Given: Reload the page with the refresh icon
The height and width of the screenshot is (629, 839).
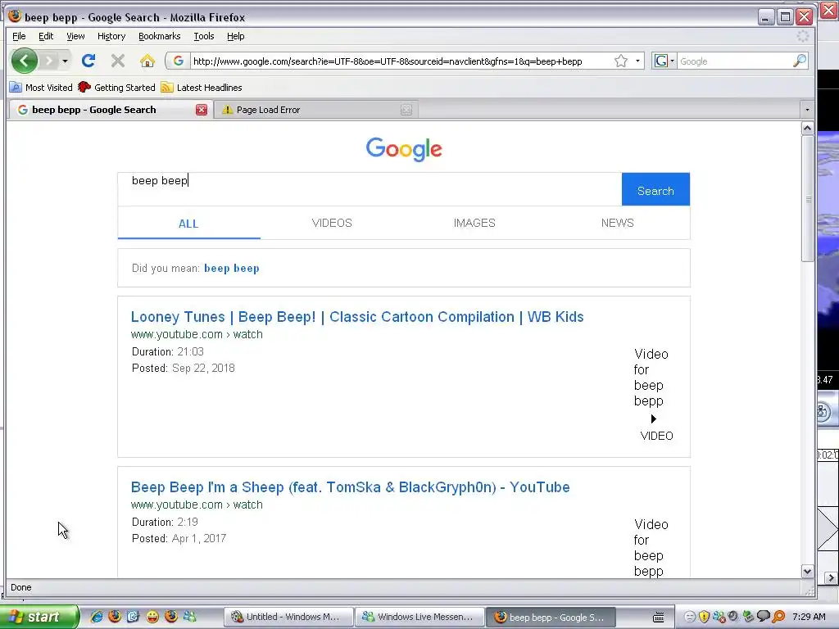Looking at the screenshot, I should tap(88, 61).
